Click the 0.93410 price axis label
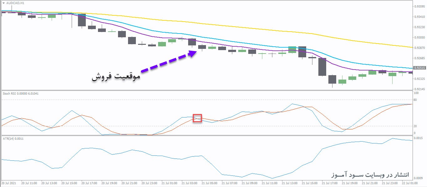The width and height of the screenshot is (427, 187). pos(419,17)
